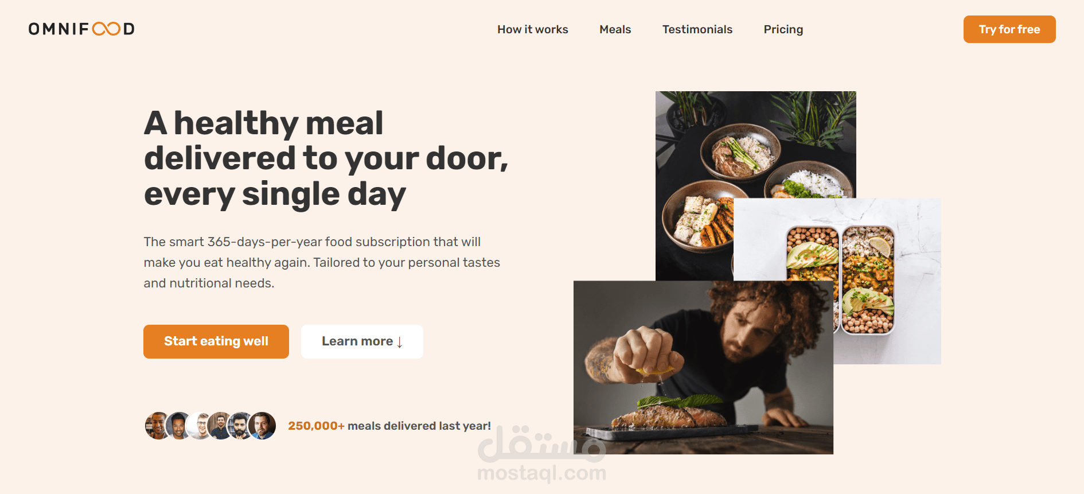Click the 250,000+ meals delivered text
Image resolution: width=1084 pixels, height=494 pixels.
point(389,426)
